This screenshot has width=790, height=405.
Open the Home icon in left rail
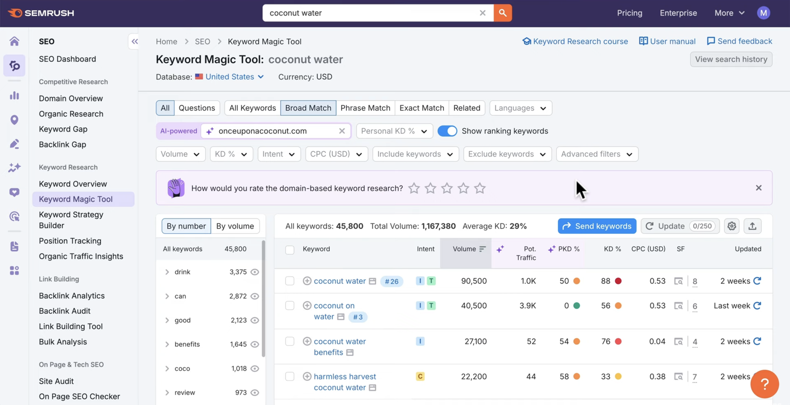(14, 41)
